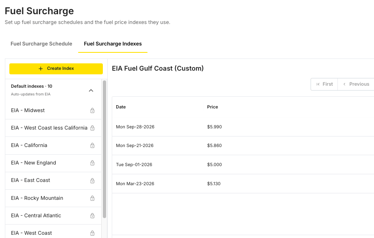Click the $5.130 price cell
This screenshot has width=374, height=238.
pyautogui.click(x=214, y=184)
